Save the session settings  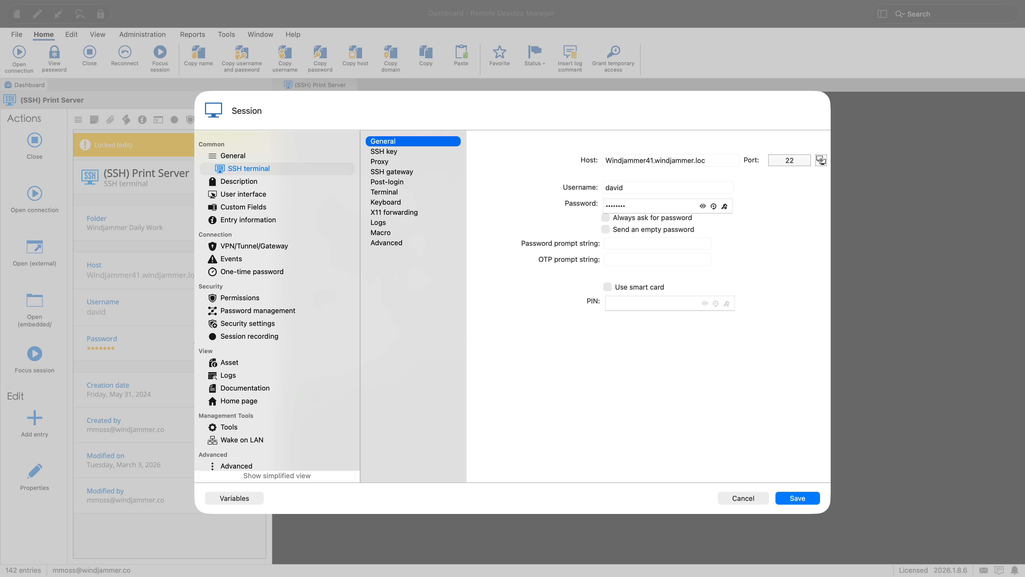[x=797, y=498]
